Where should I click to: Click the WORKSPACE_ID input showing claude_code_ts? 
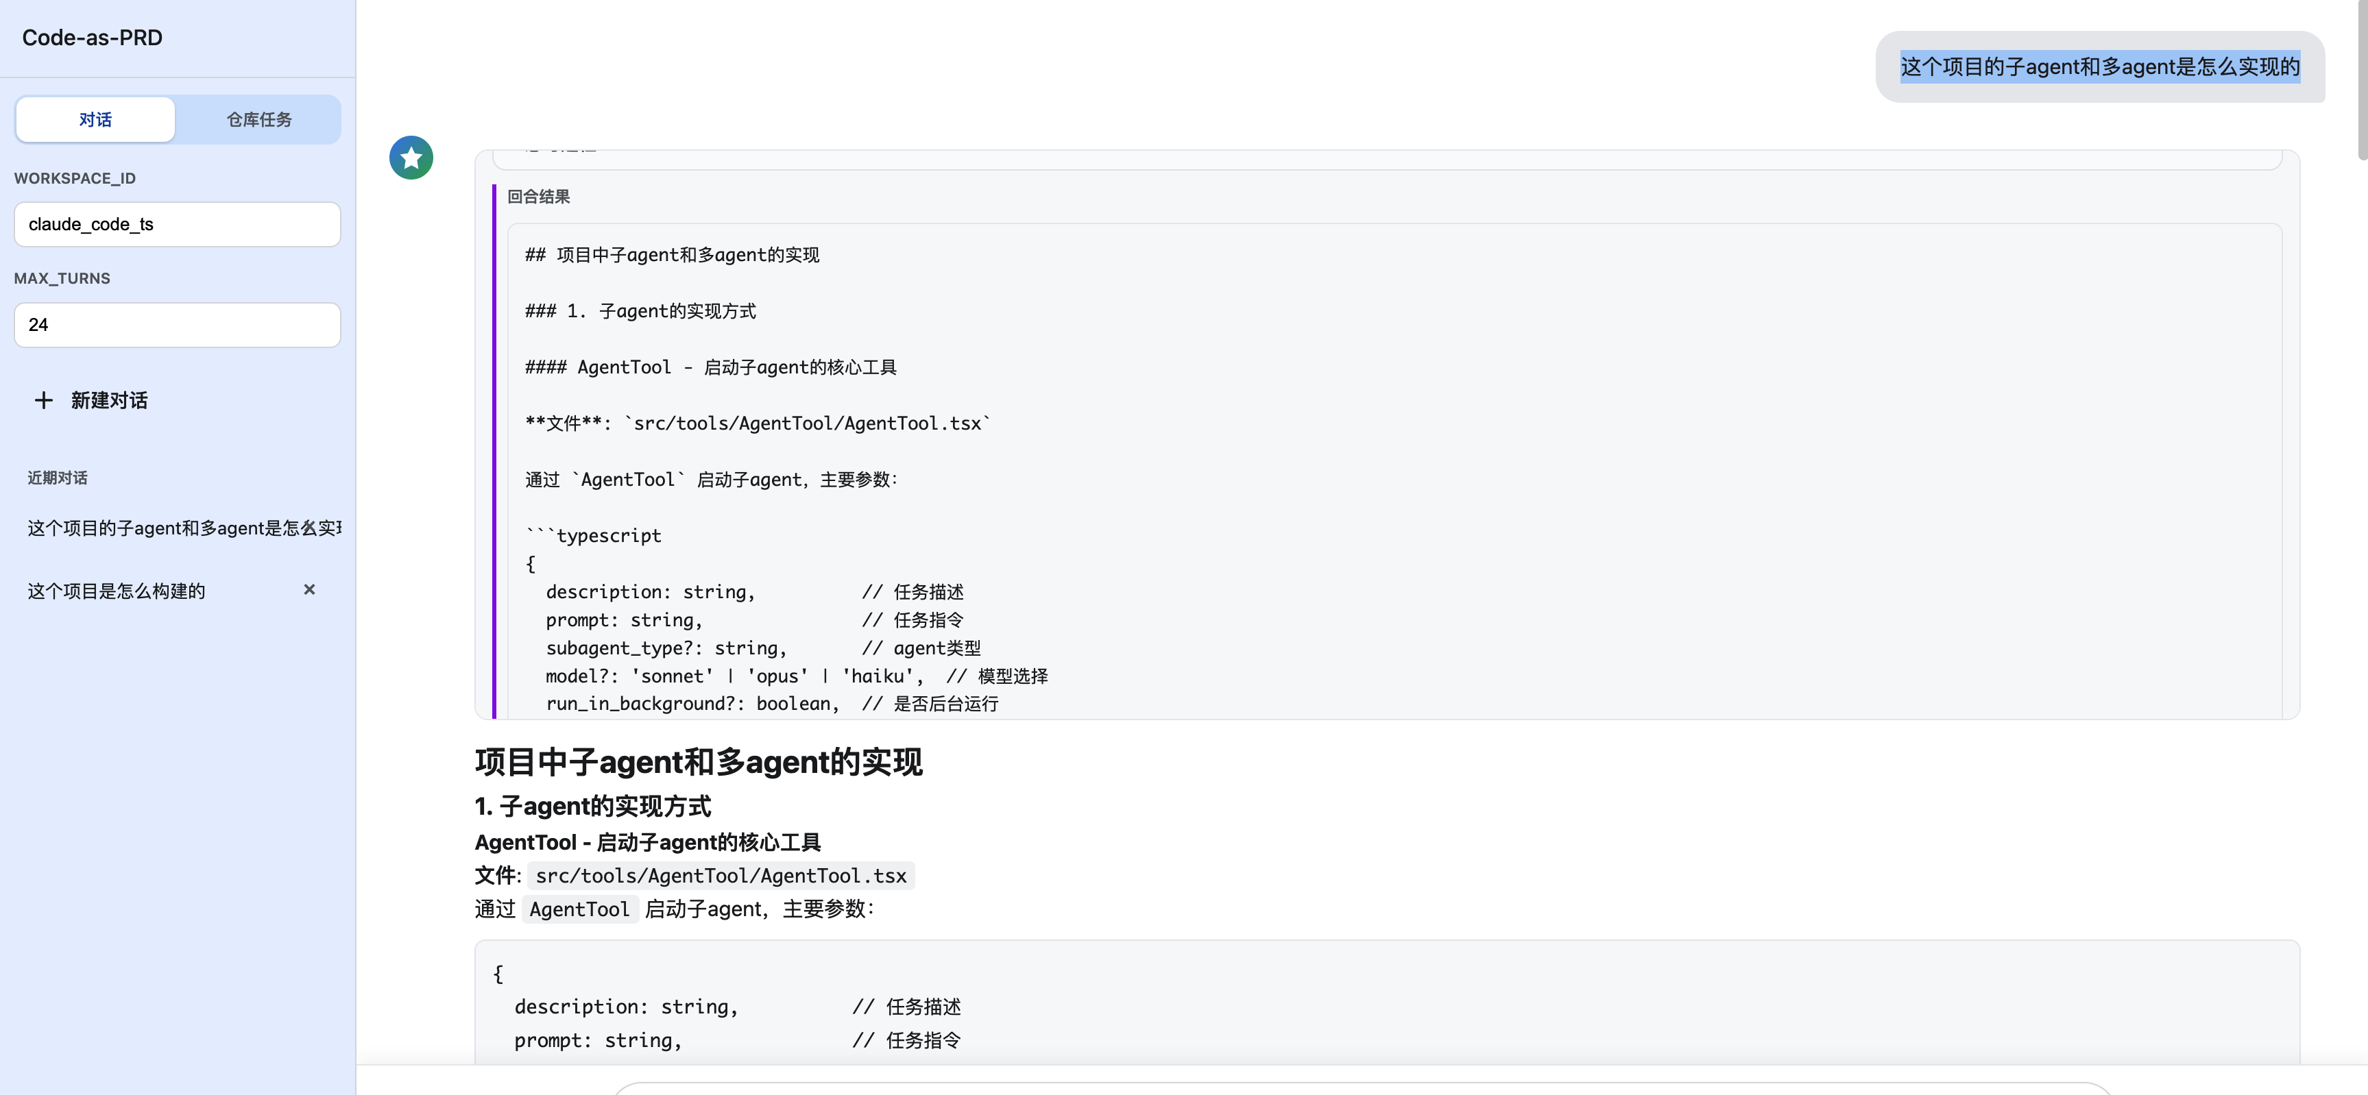pos(176,224)
